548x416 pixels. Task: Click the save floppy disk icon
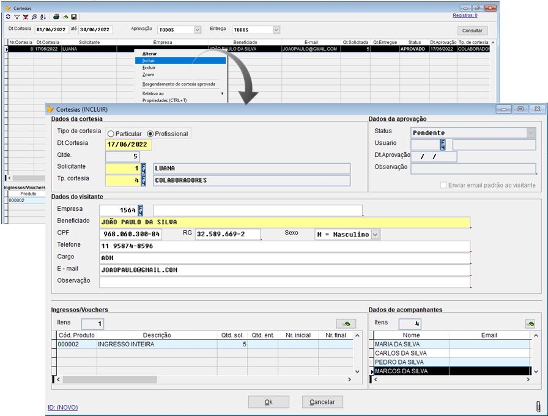[74, 17]
